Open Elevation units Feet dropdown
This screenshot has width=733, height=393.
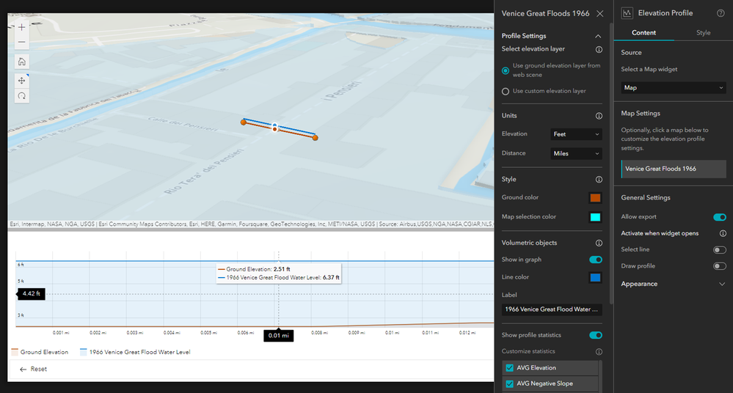pos(576,134)
